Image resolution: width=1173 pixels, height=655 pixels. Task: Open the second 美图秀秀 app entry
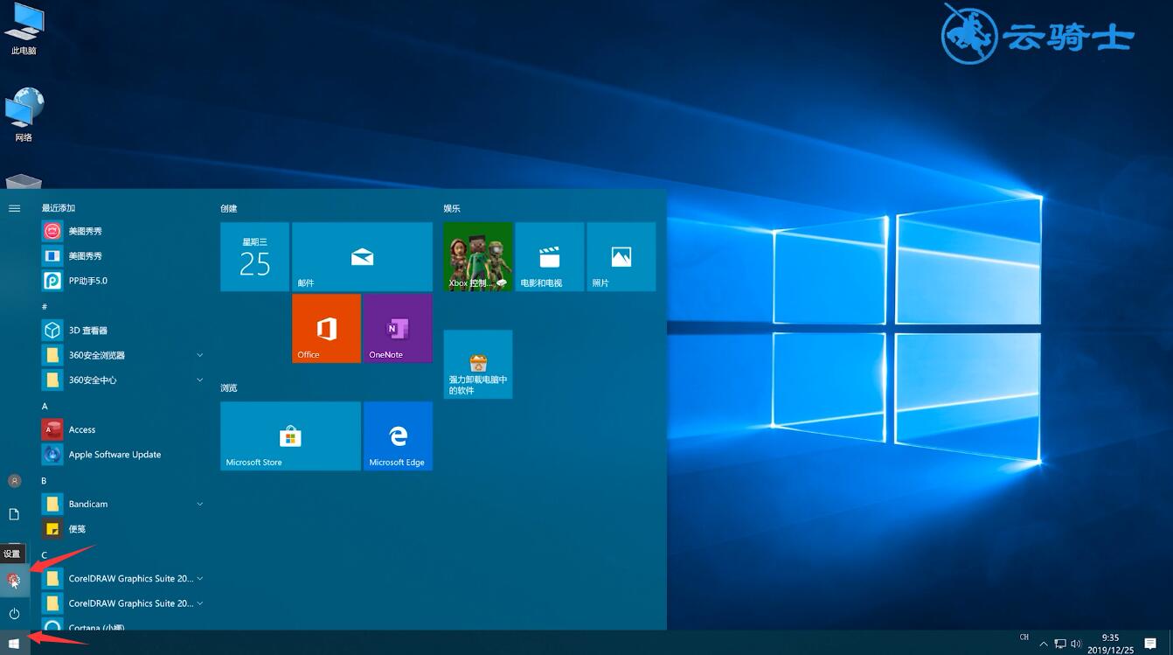click(122, 256)
